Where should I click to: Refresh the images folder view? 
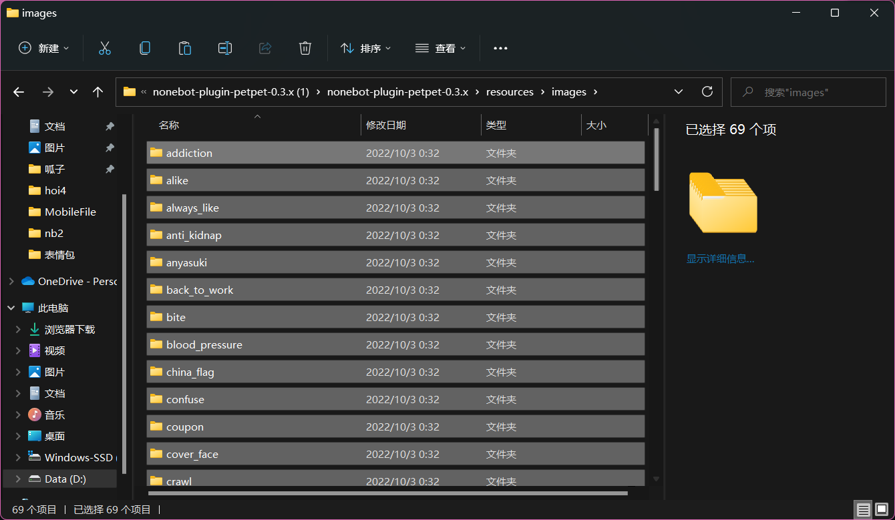pos(707,91)
